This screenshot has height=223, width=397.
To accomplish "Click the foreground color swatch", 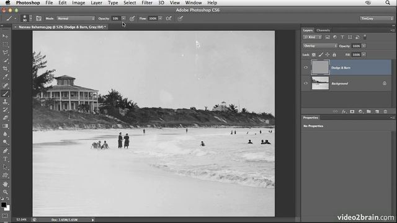I will click(3, 204).
